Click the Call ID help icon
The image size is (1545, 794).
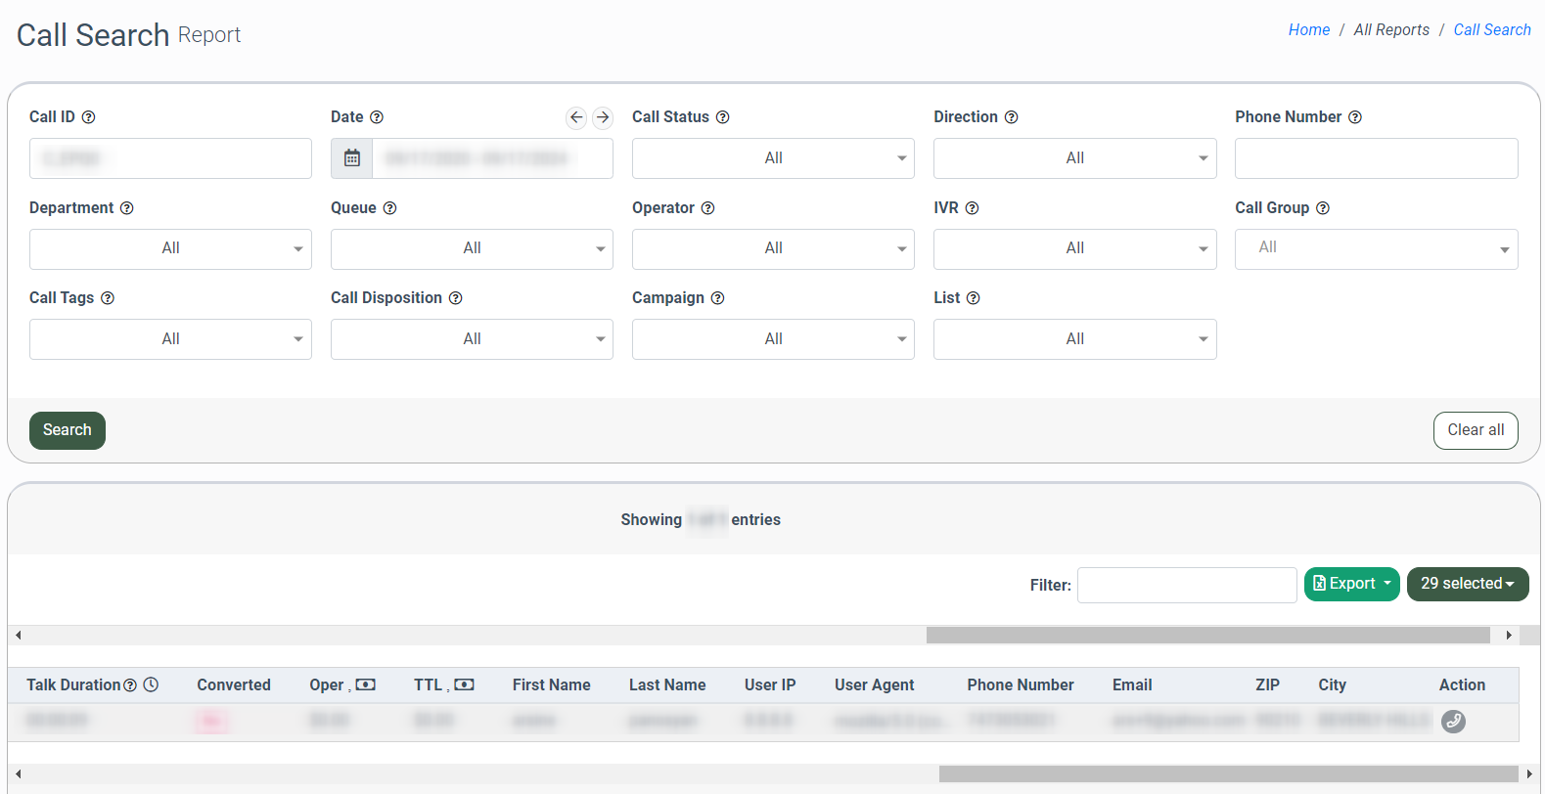coord(88,117)
